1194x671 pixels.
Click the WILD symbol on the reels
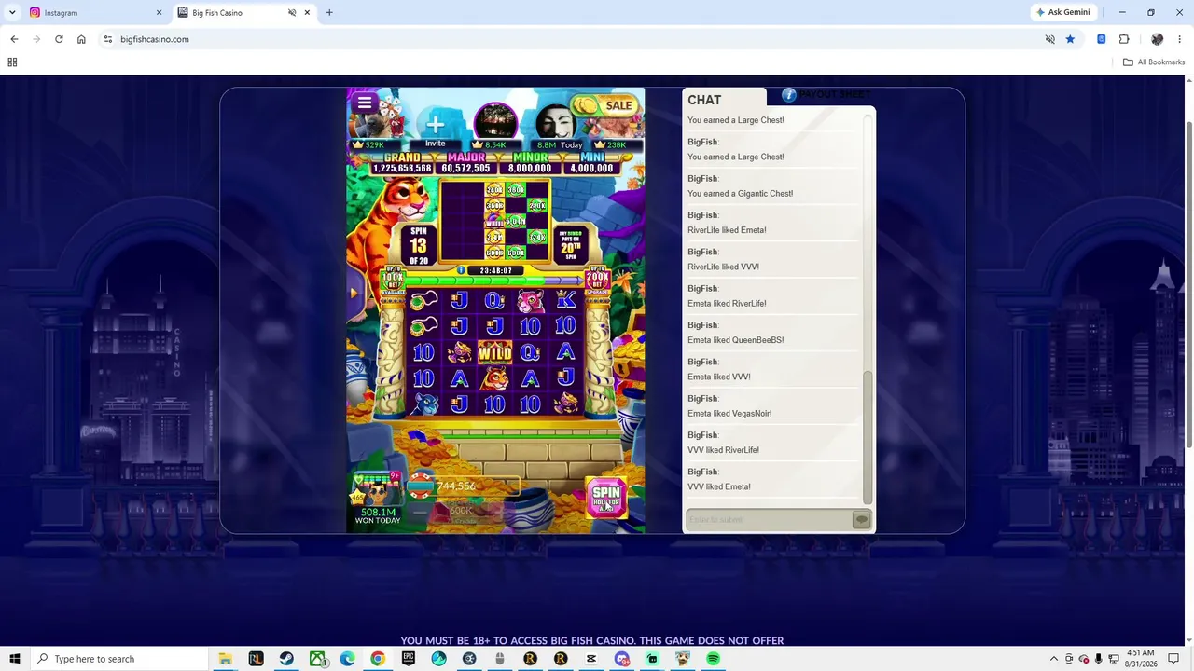click(494, 352)
